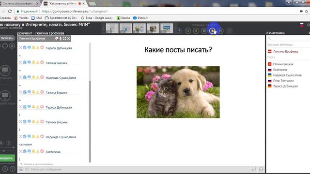
Task: Pin the Ленгина Ерофеева chat panel
Action: pos(57,39)
